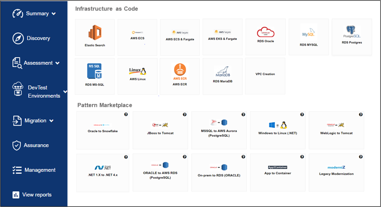Screen dimensions: 381x207
Task: Click the RDS MariaDB label
Action: point(223,81)
